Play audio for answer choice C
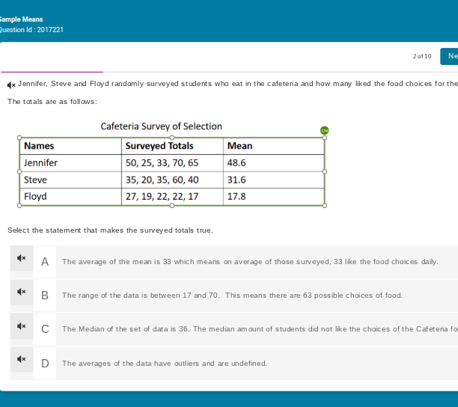This screenshot has width=458, height=407. (22, 326)
